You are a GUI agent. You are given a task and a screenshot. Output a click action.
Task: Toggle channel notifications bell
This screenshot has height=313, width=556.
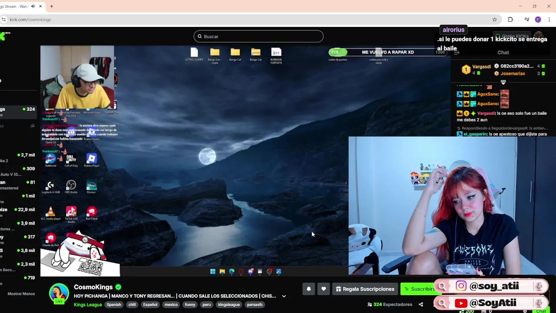click(x=309, y=289)
